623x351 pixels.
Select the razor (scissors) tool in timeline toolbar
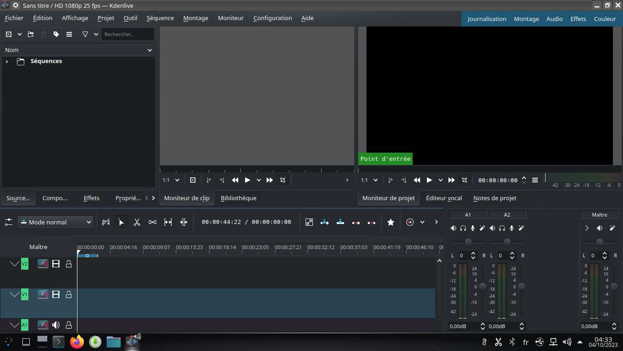[137, 222]
